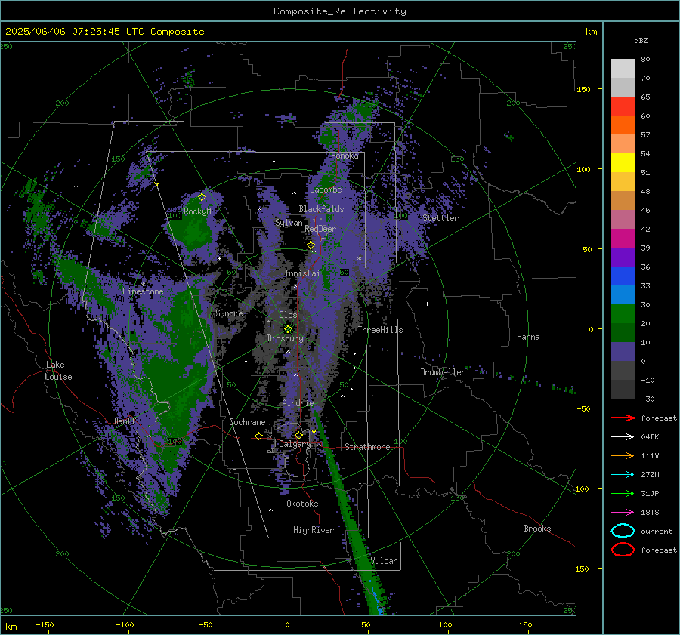The height and width of the screenshot is (635, 680).
Task: Select the violet 39-36 dBZ swatch
Action: click(623, 257)
